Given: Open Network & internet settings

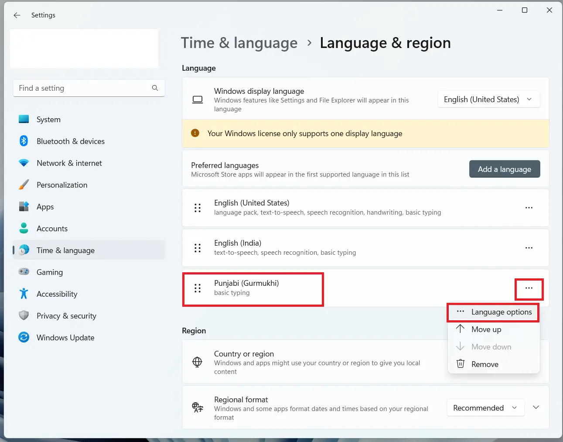Looking at the screenshot, I should point(69,163).
